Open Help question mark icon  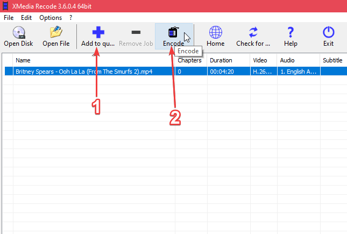[291, 32]
